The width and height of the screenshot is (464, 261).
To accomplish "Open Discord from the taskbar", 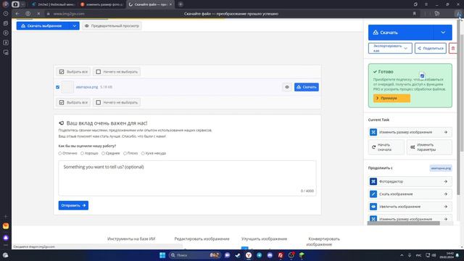I will (270, 255).
